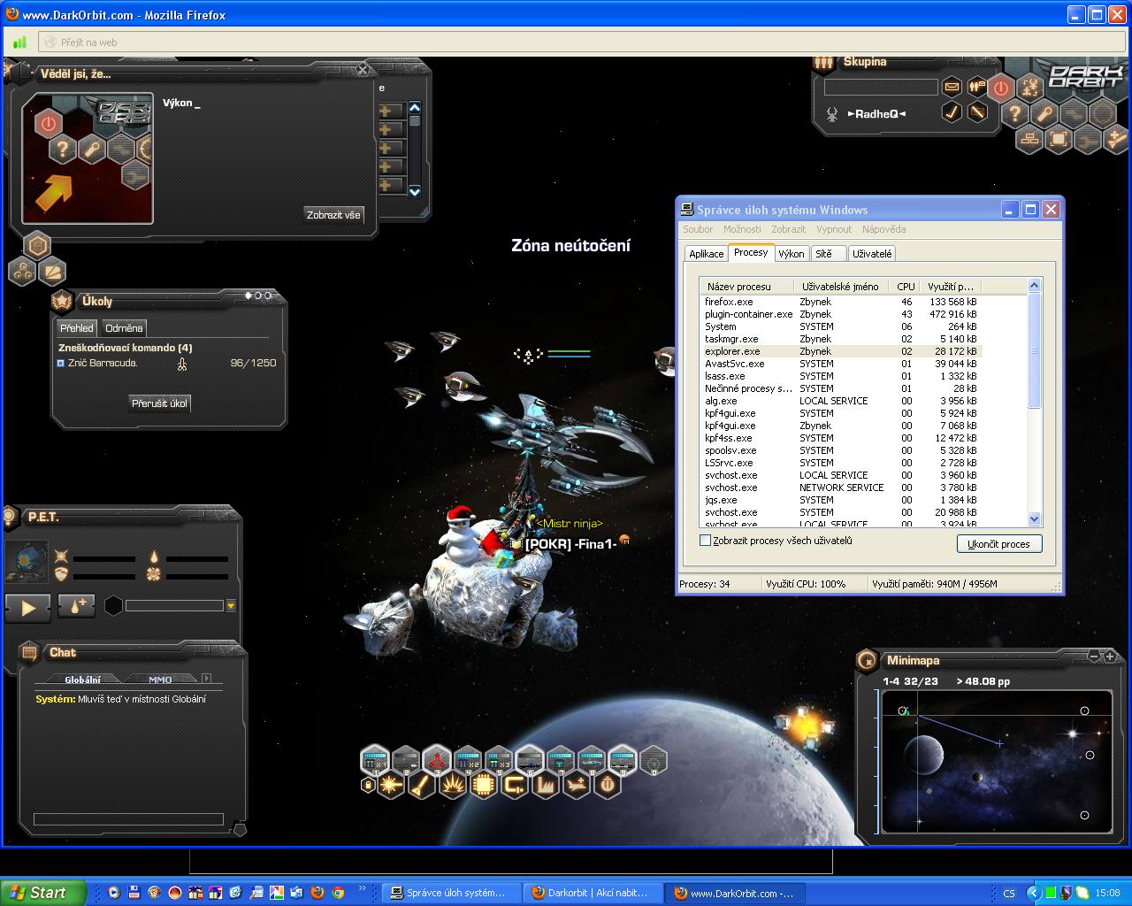Click 'Správce úloh systém...' taskbar item
This screenshot has height=906, width=1132.
click(451, 893)
